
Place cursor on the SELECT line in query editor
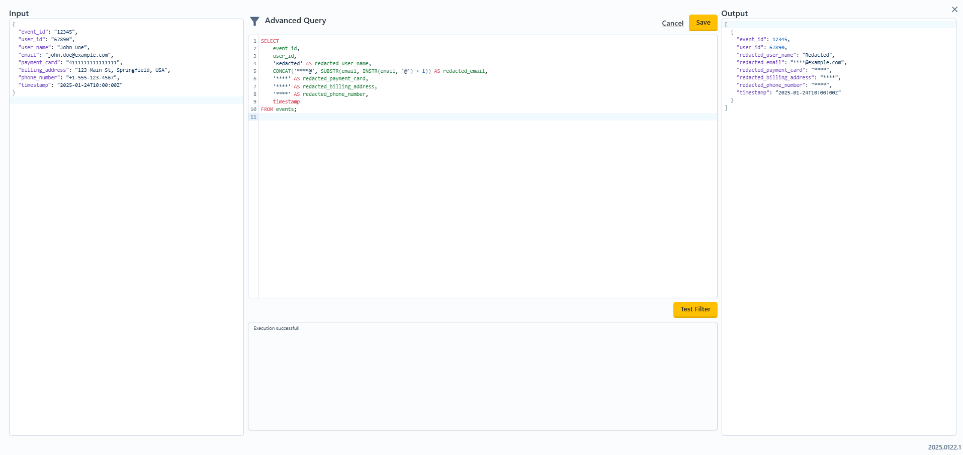click(x=270, y=41)
